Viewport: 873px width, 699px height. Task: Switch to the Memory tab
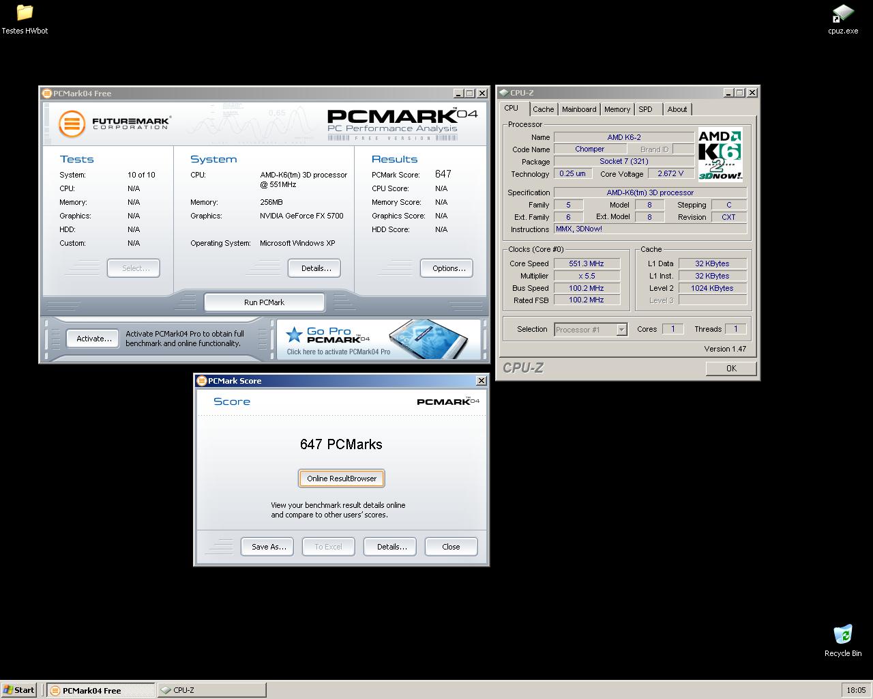click(617, 109)
